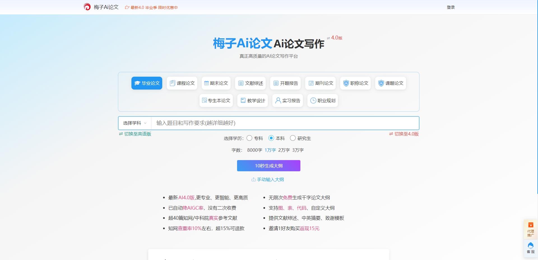Click the 邀请1好友购买返现15元 bullet text

point(294,228)
